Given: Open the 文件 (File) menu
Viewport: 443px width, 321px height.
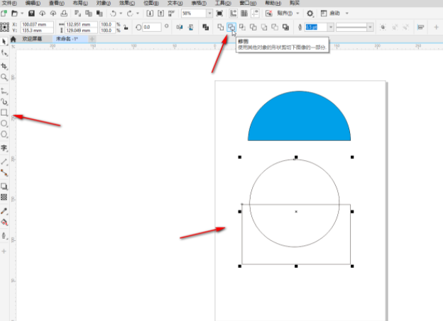Looking at the screenshot, I should [9, 4].
